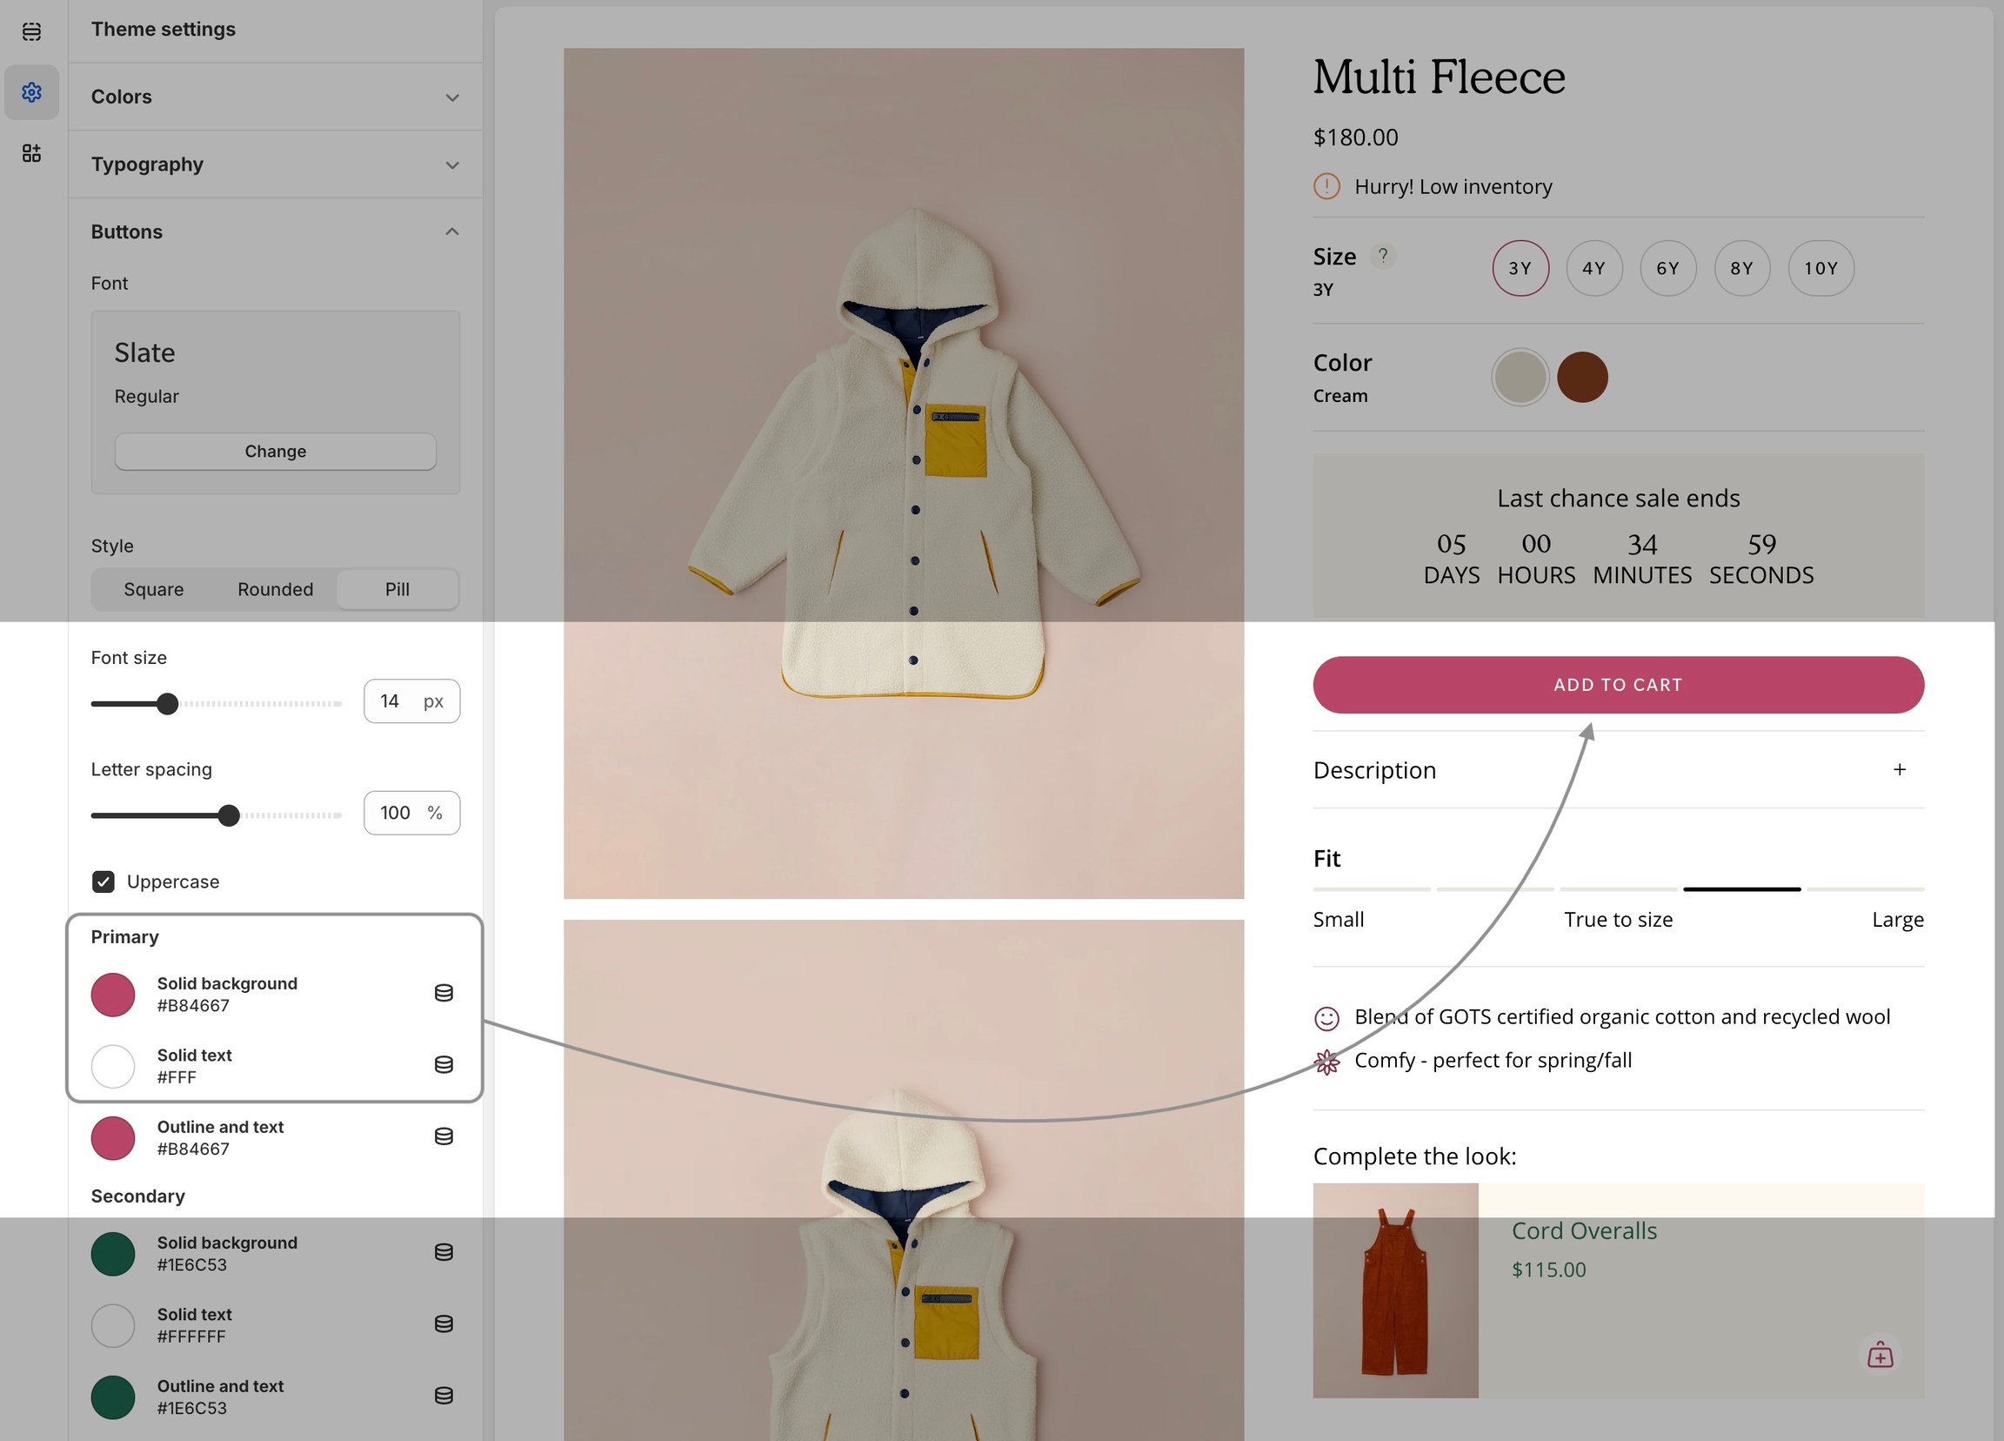Open the Apps icon in left rail
Image resolution: width=2004 pixels, height=1441 pixels.
(x=32, y=153)
